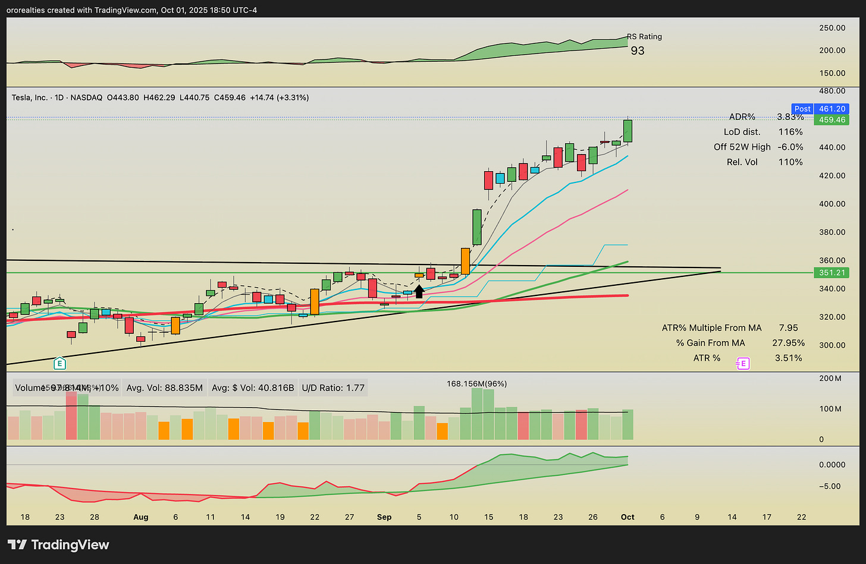Click the 300.00 price axis label
This screenshot has height=564, width=866.
832,345
